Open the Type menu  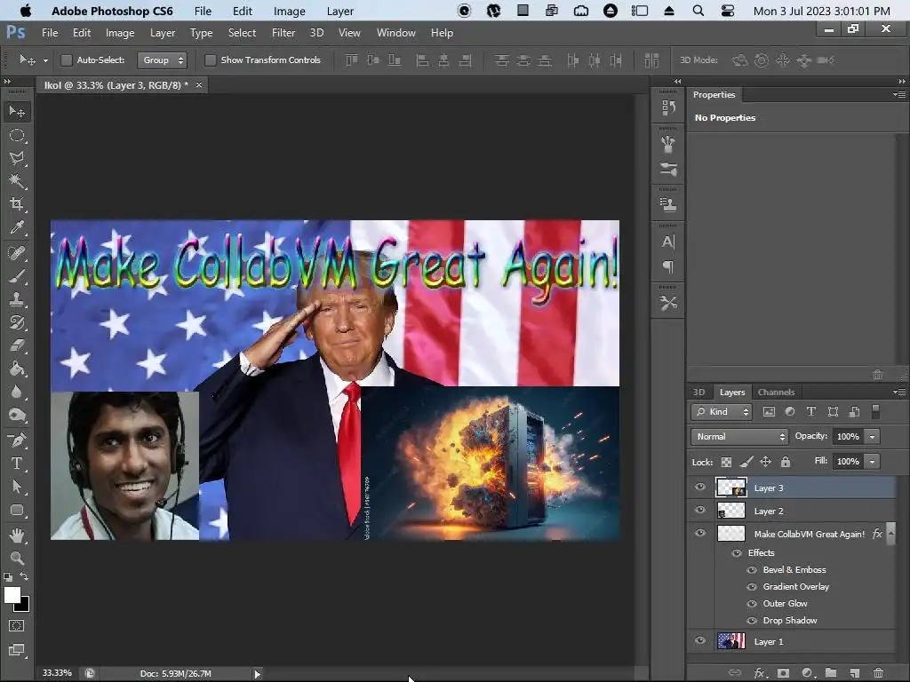coord(201,33)
